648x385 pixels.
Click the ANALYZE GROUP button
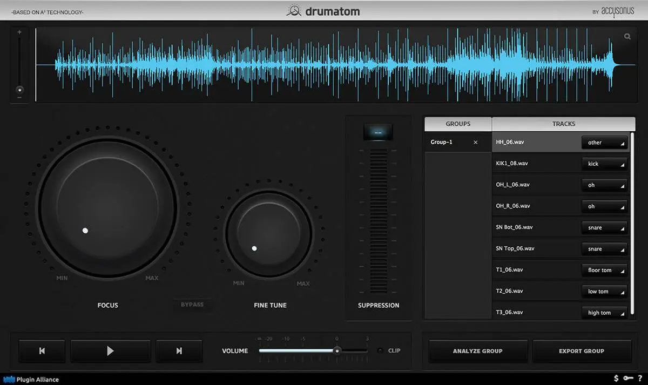[x=478, y=351]
